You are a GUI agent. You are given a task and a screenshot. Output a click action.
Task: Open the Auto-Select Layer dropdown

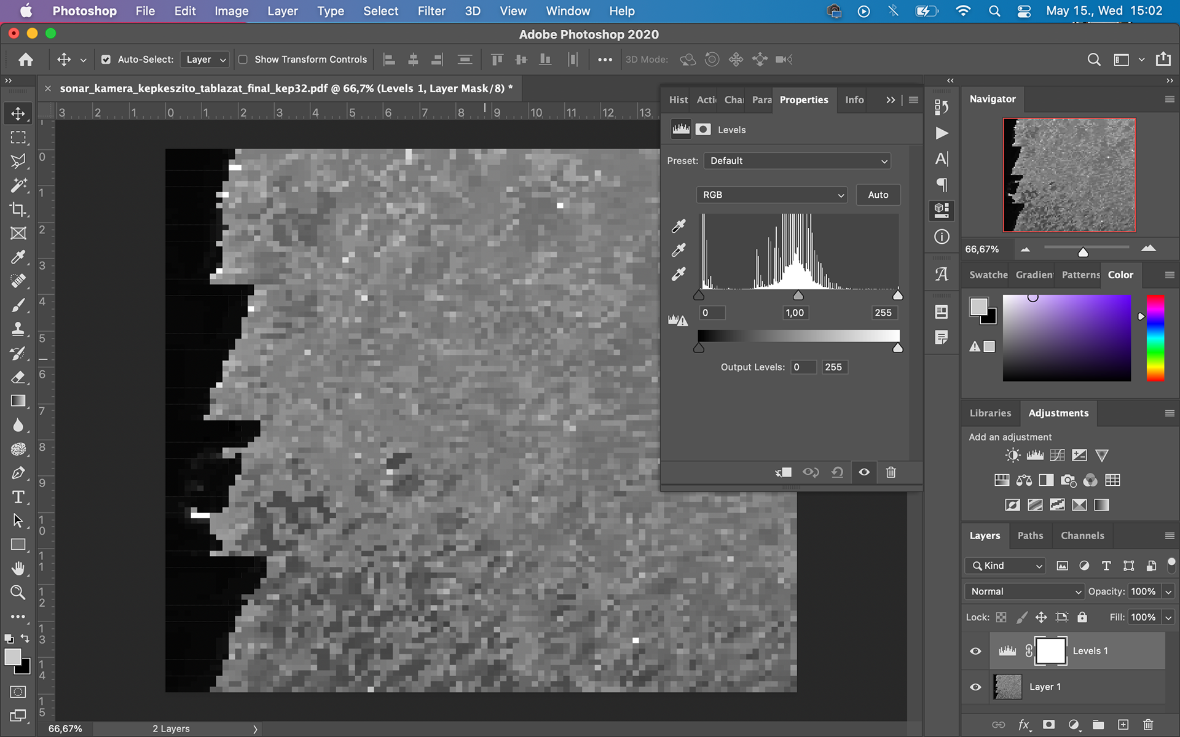pos(206,60)
